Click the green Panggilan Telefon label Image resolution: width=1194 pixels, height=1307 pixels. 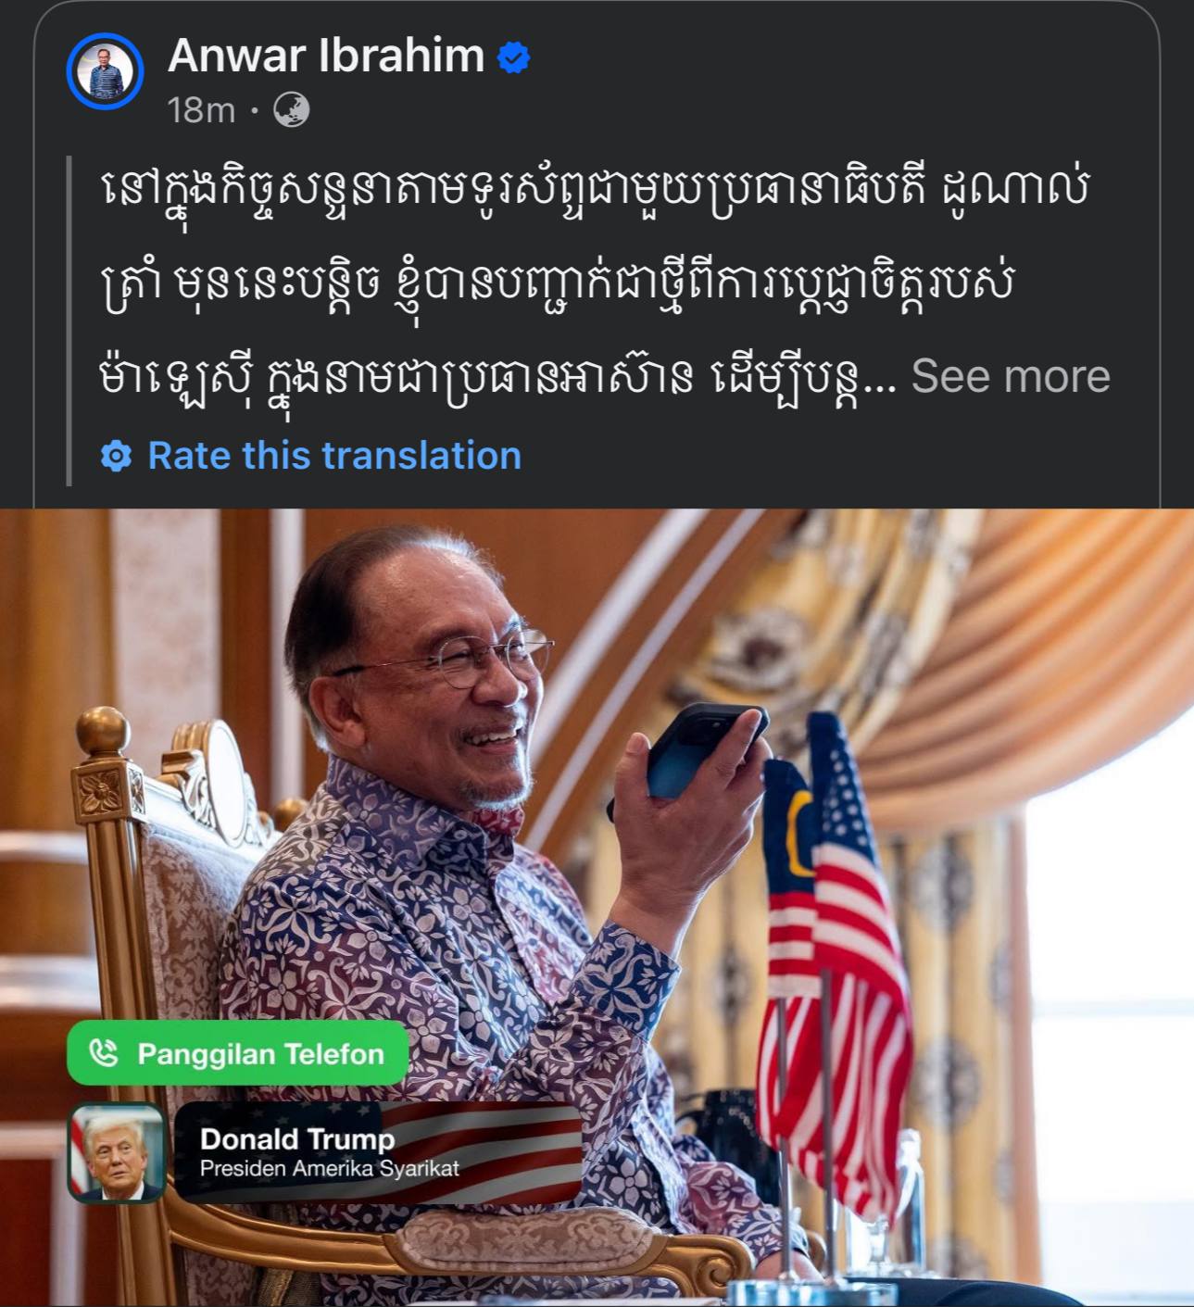(237, 1053)
